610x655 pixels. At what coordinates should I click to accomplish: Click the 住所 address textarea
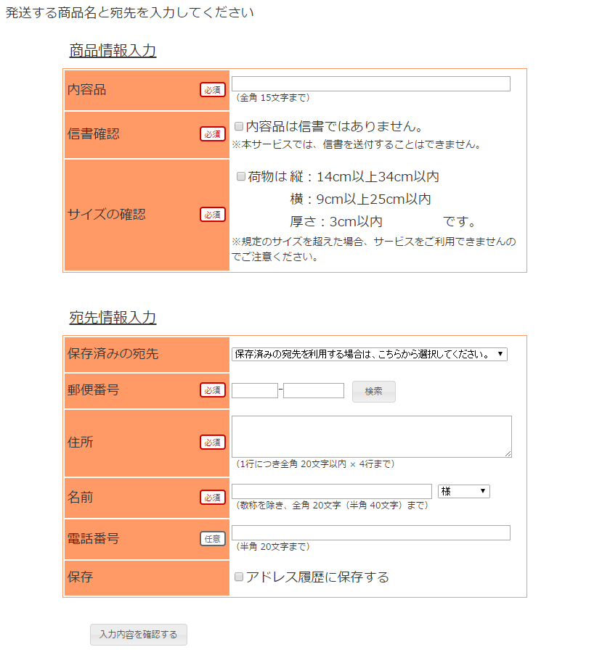tap(372, 437)
